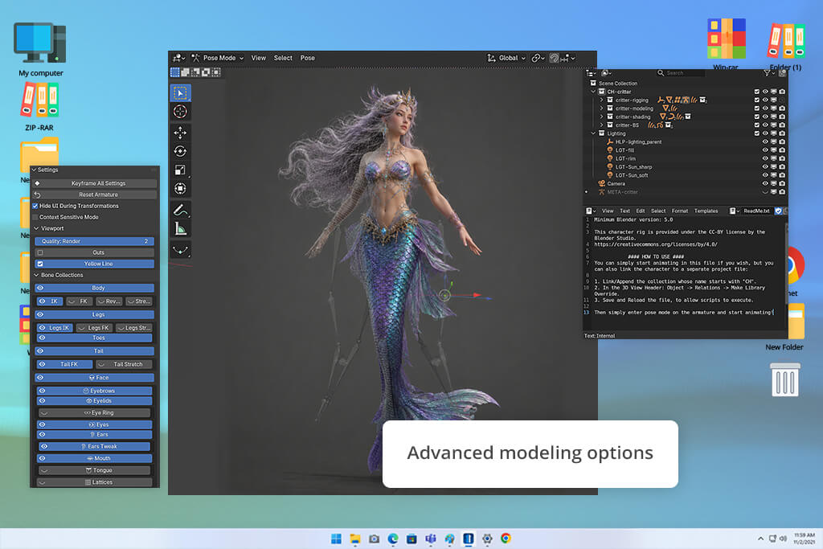This screenshot has height=549, width=823.
Task: Adjust the Quality: Render slider
Action: click(x=95, y=241)
